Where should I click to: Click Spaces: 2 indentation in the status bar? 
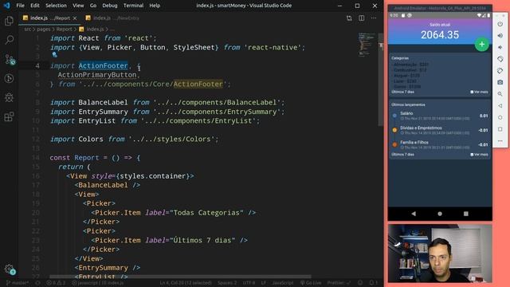pos(227,283)
